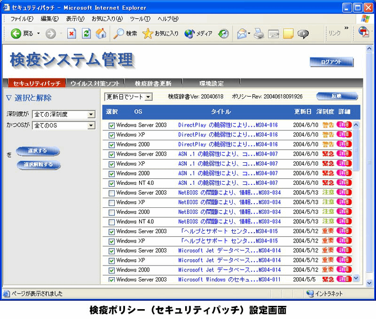This screenshot has width=376, height=319.
Task: Open browsing History clock icon
Action: pyautogui.click(x=224, y=33)
